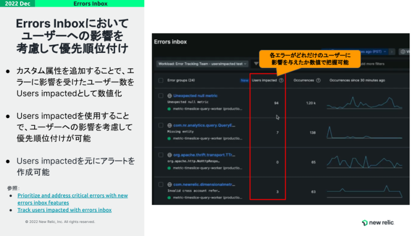Click globe icon beside Unexpected null metric
The width and height of the screenshot is (420, 236).
click(170, 95)
